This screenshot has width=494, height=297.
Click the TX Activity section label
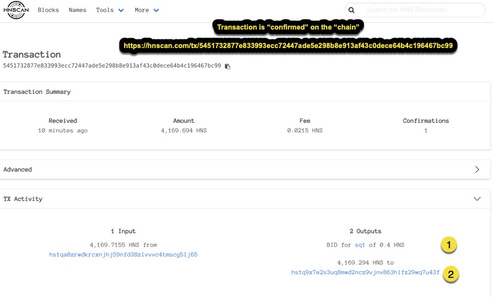coord(23,199)
